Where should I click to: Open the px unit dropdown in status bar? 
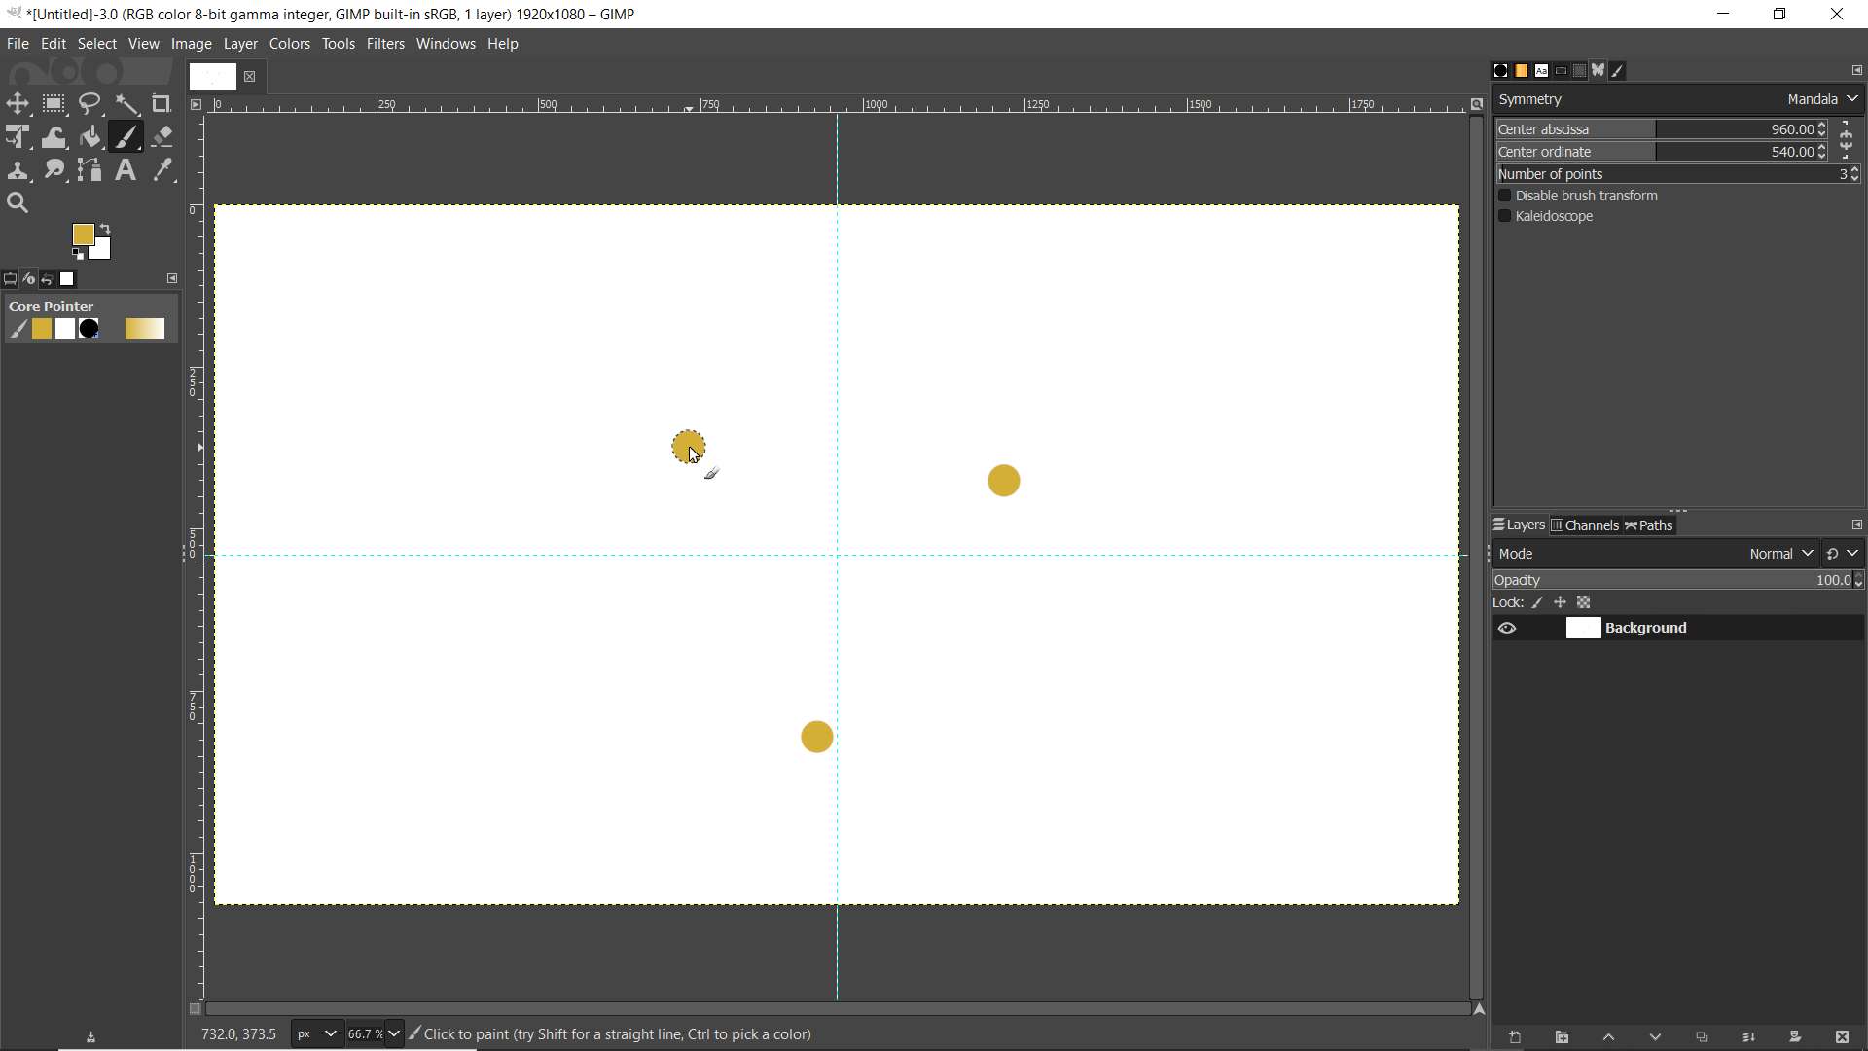tap(316, 1033)
